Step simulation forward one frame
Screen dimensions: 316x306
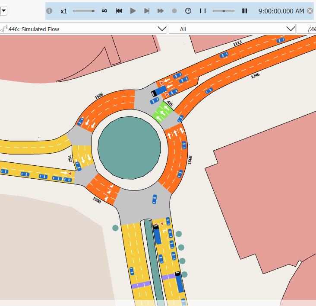[x=147, y=11]
